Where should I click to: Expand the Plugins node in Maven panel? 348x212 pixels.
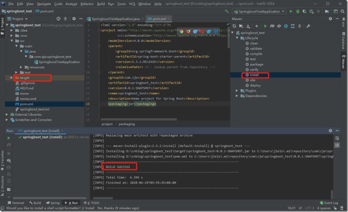(237, 90)
